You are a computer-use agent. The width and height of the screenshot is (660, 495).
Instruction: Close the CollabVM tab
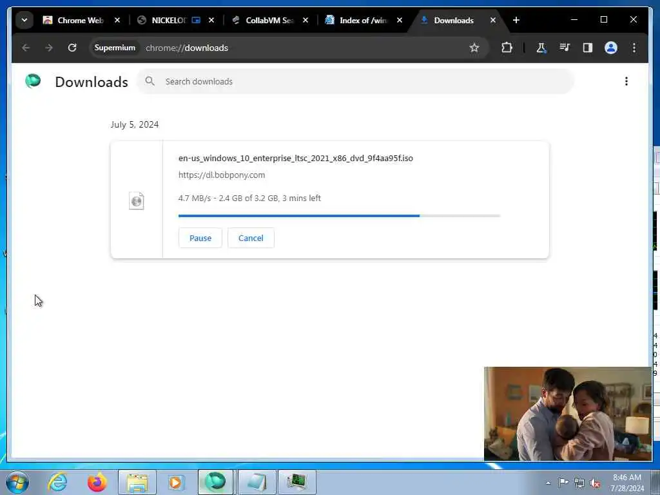point(306,20)
